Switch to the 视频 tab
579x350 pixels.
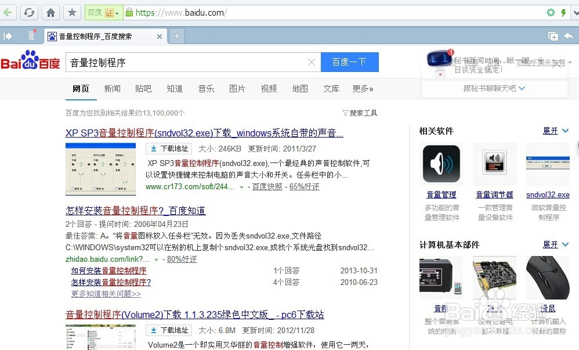tap(269, 89)
